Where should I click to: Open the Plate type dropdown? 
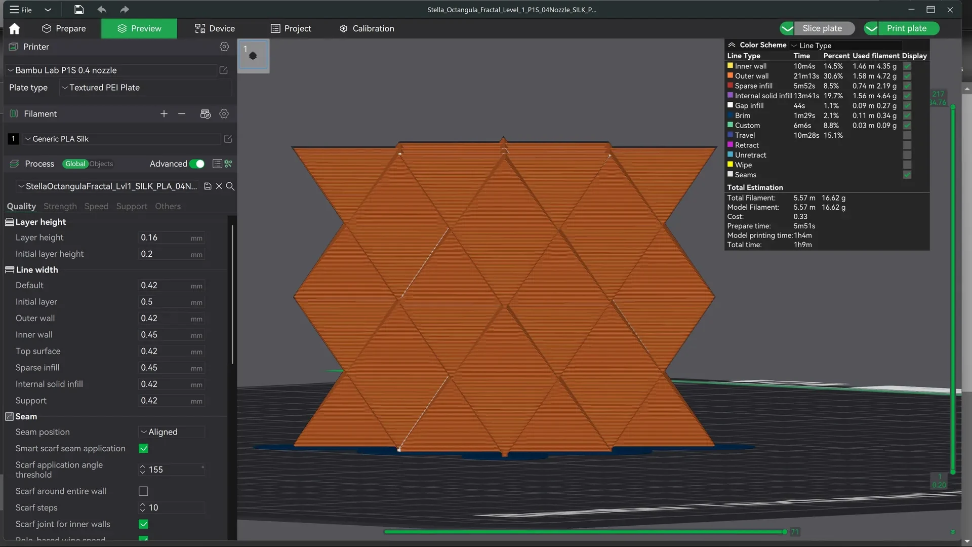(146, 88)
